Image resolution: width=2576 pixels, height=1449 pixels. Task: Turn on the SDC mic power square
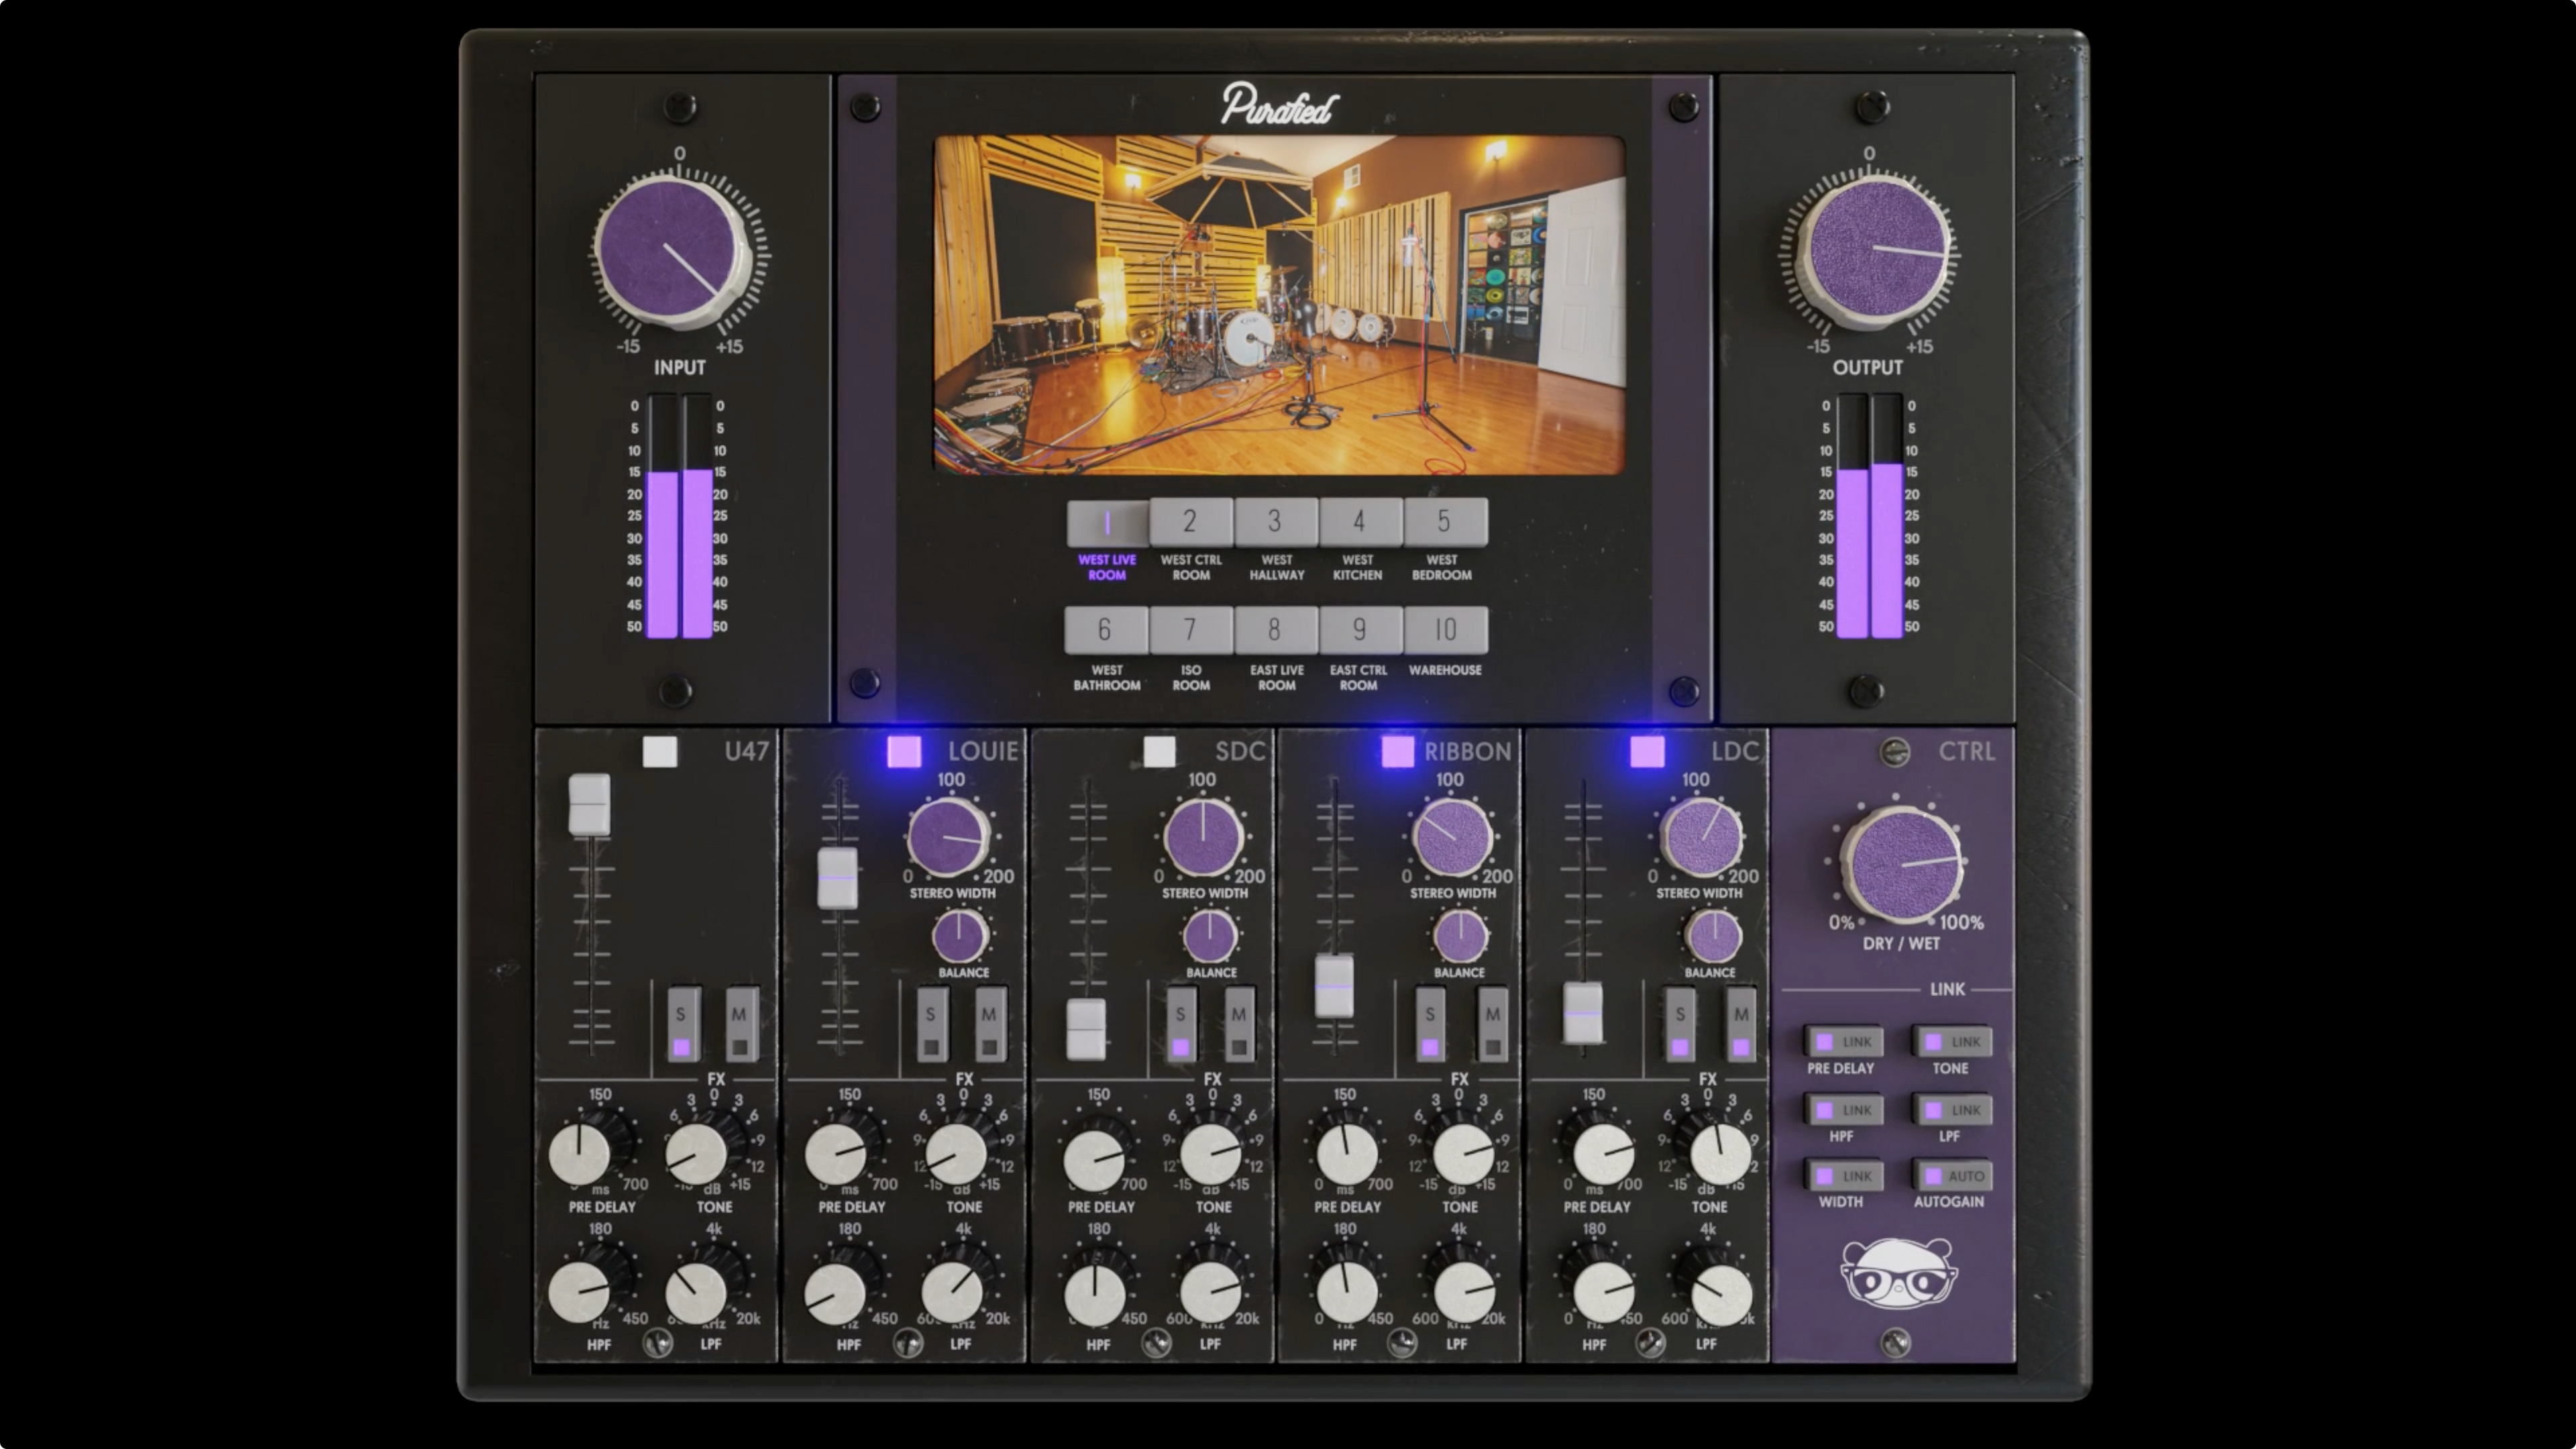1159,752
